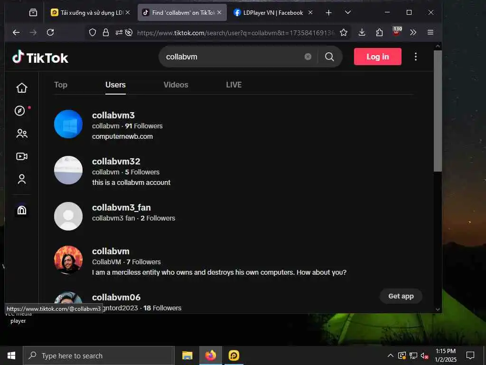Click the collabvm user's portrait avatar
The image size is (486, 365).
point(68,260)
